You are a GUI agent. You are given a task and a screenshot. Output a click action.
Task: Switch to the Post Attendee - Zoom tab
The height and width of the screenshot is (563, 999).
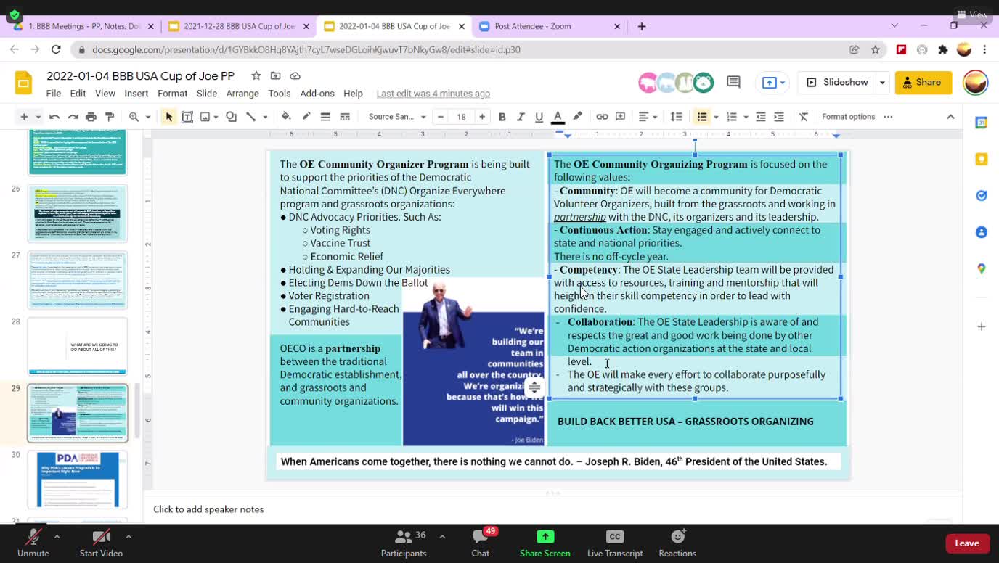548,26
